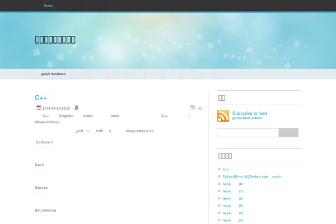The width and height of the screenshot is (336, 224).
Task: Open the neo4j (5) post link
Action: click(233, 206)
